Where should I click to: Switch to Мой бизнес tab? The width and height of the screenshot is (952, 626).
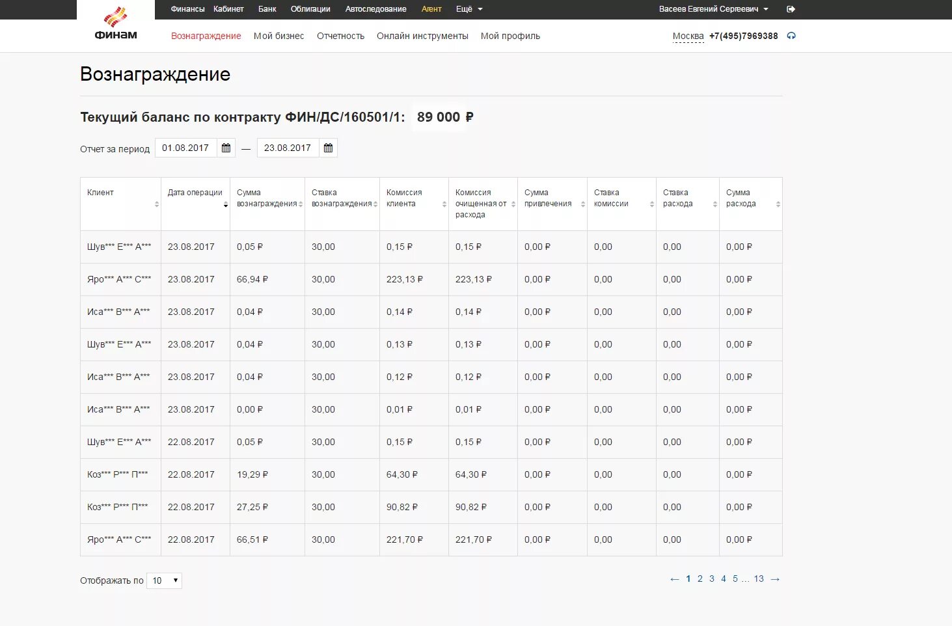click(x=279, y=36)
